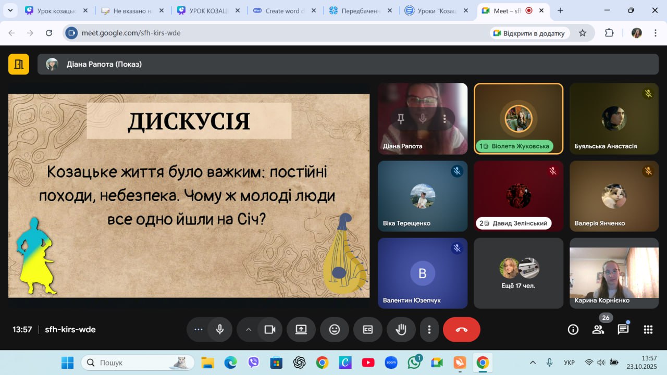Click the red Leave call button
The width and height of the screenshot is (667, 375).
point(461,330)
